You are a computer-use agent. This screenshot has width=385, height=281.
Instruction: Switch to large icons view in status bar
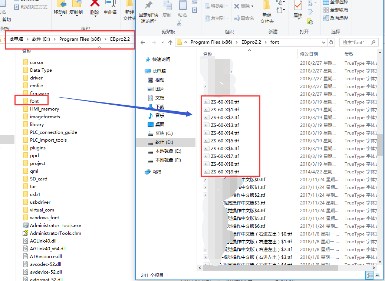pos(378,275)
